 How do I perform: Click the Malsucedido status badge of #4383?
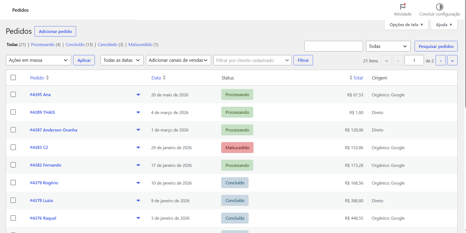pyautogui.click(x=237, y=148)
